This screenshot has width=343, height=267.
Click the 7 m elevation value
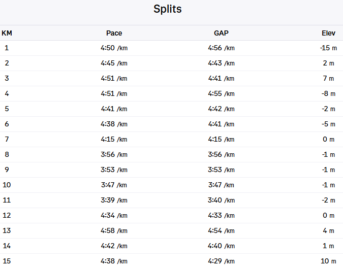[328, 78]
